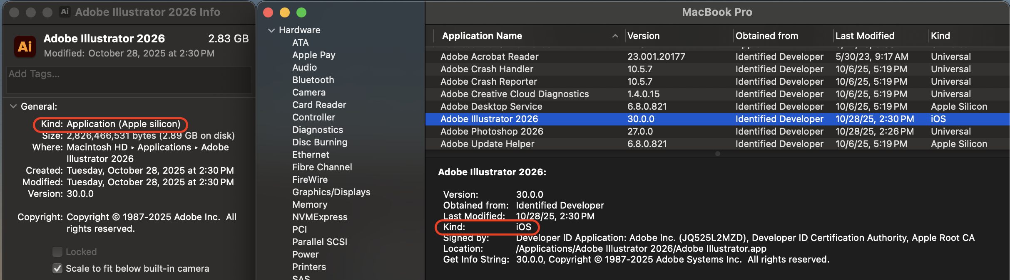Click the pane divider handle below the list
Viewport: 1010px width, 280px height.
click(717, 154)
